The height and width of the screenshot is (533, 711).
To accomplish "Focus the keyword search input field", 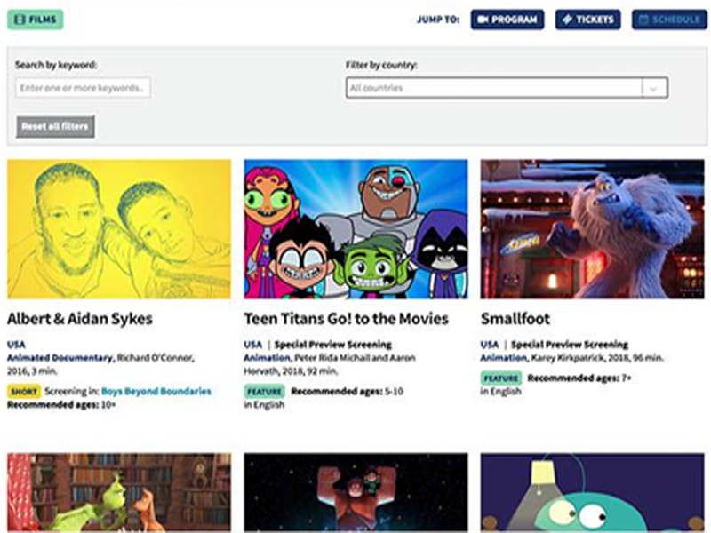I will coord(83,88).
